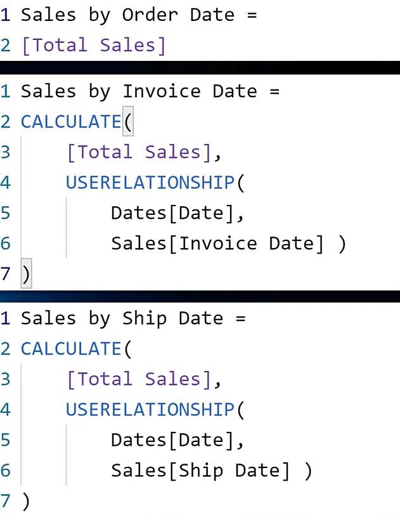Click the 'Sales by Invoice Date' title
This screenshot has height=515, width=400.
pyautogui.click(x=139, y=91)
